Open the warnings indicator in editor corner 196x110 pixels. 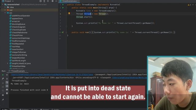[x=189, y=5]
